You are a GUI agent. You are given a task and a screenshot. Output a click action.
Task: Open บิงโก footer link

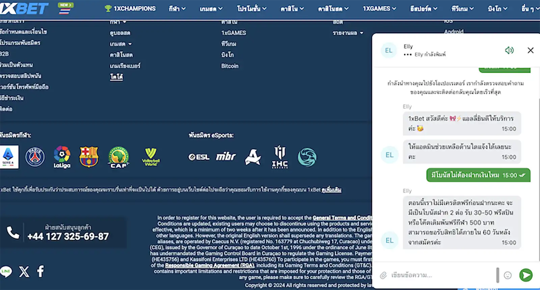click(227, 55)
